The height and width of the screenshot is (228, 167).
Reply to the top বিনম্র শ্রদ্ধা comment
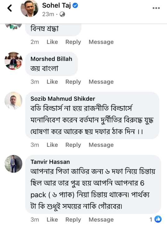pos(73,42)
